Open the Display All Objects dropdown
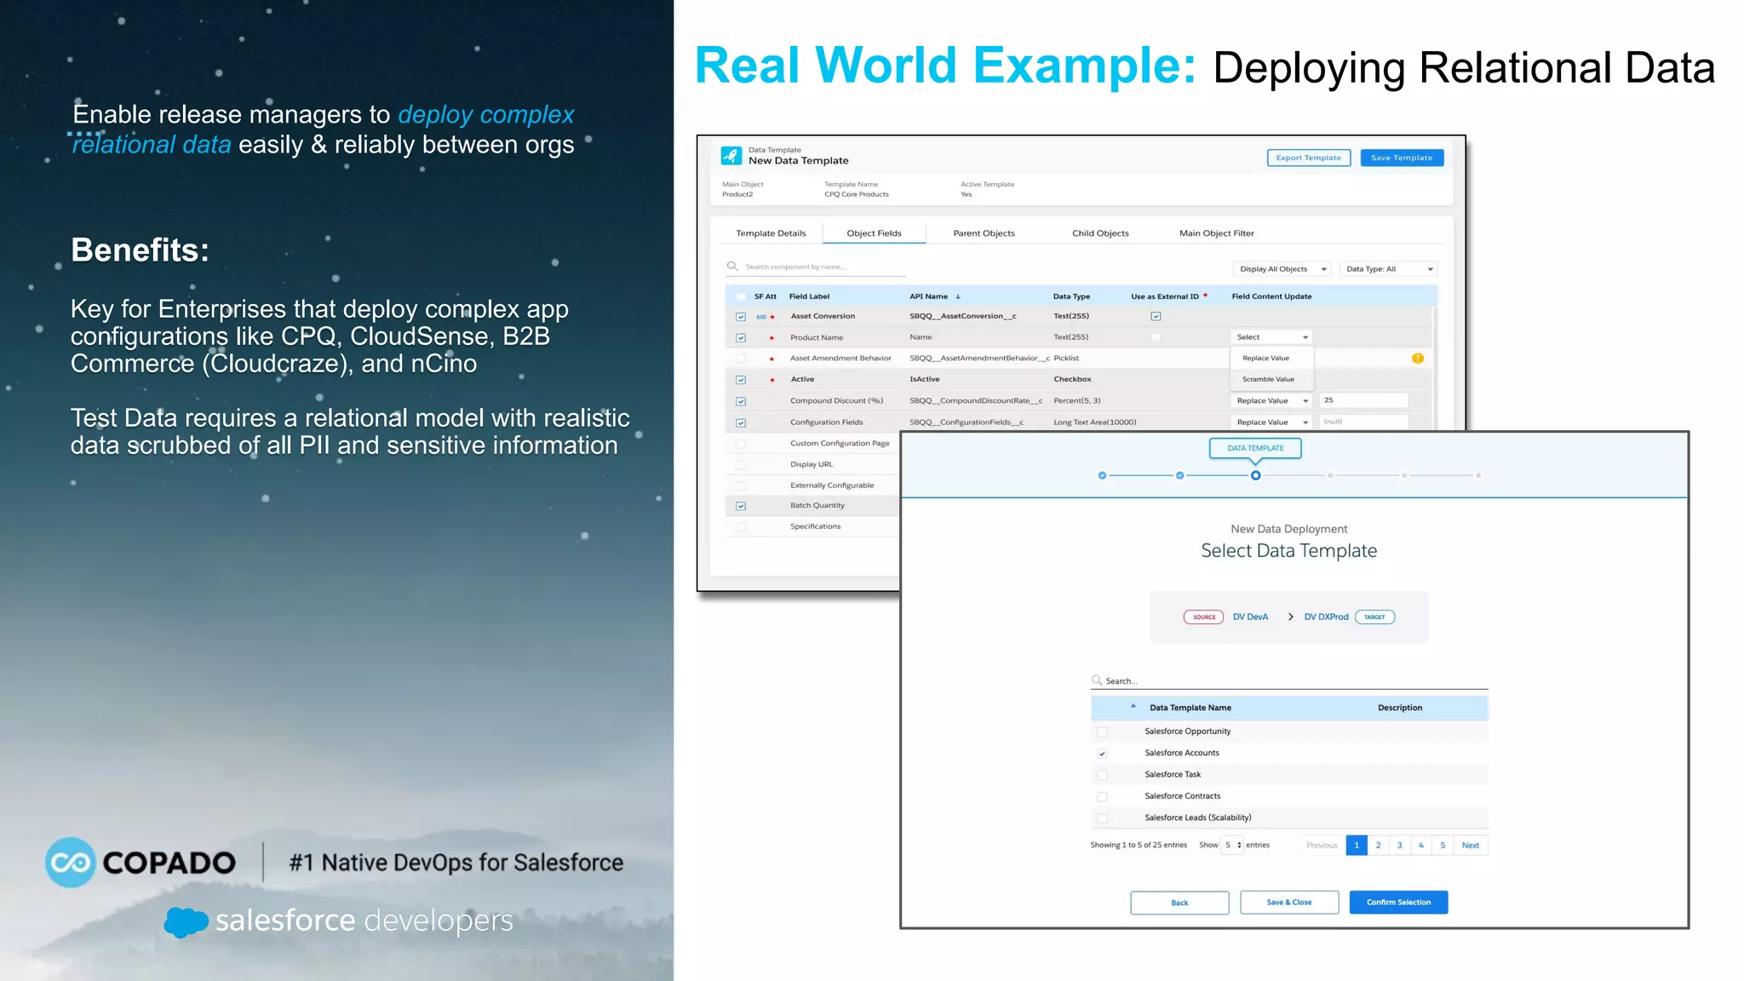 [x=1282, y=269]
